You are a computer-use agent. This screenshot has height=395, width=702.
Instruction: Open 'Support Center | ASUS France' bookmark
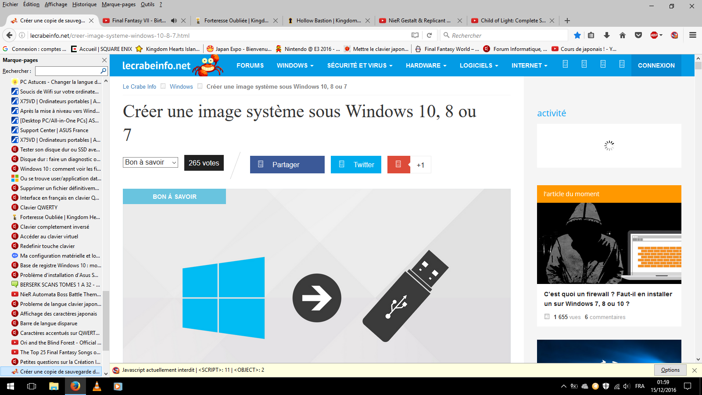click(x=54, y=130)
